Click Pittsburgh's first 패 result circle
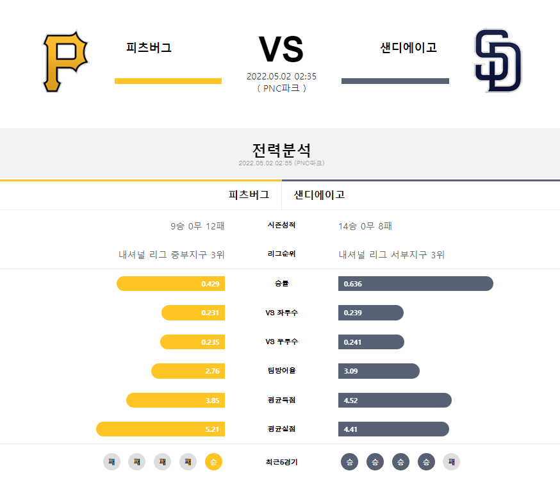Screen dimensions: 560x480 pos(111,462)
